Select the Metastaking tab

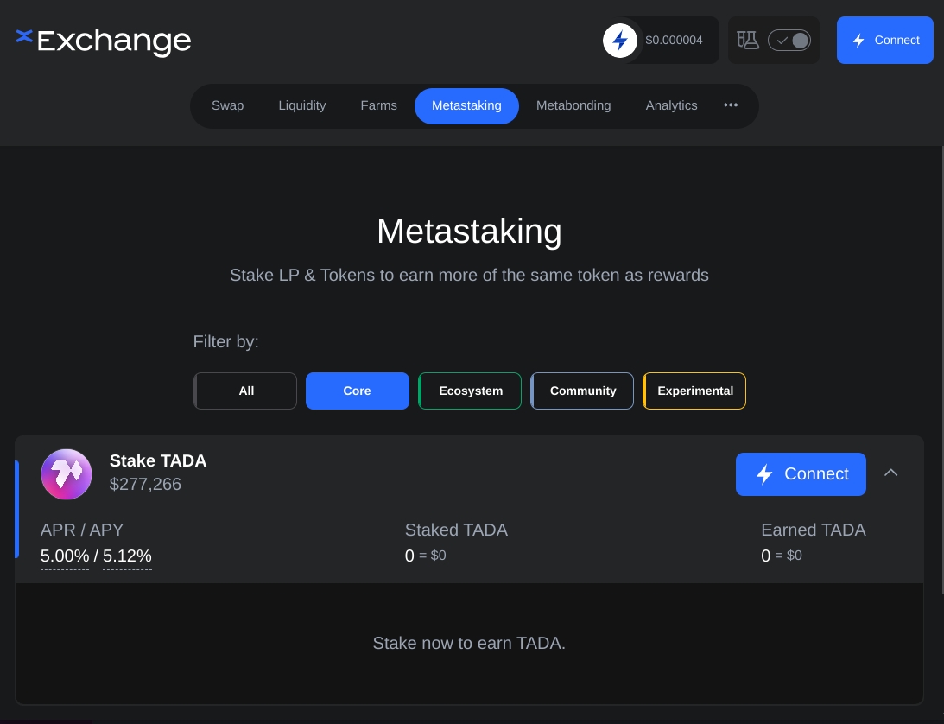466,105
